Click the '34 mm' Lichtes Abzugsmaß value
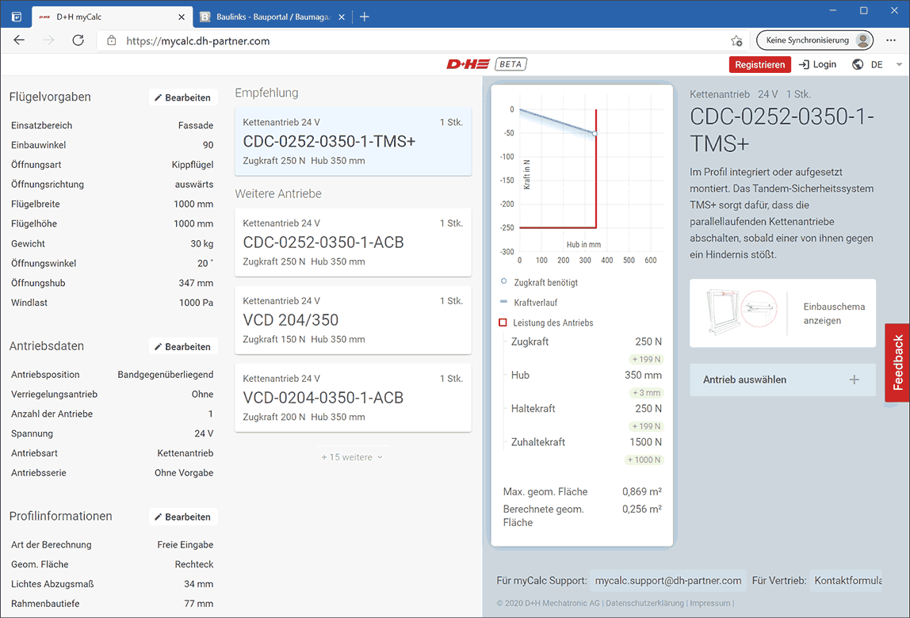This screenshot has height=618, width=910. 198,584
